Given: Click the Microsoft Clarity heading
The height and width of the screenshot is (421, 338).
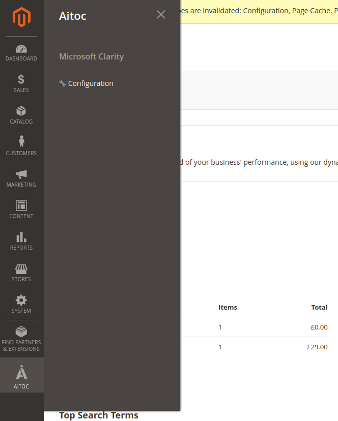Looking at the screenshot, I should click(x=92, y=56).
